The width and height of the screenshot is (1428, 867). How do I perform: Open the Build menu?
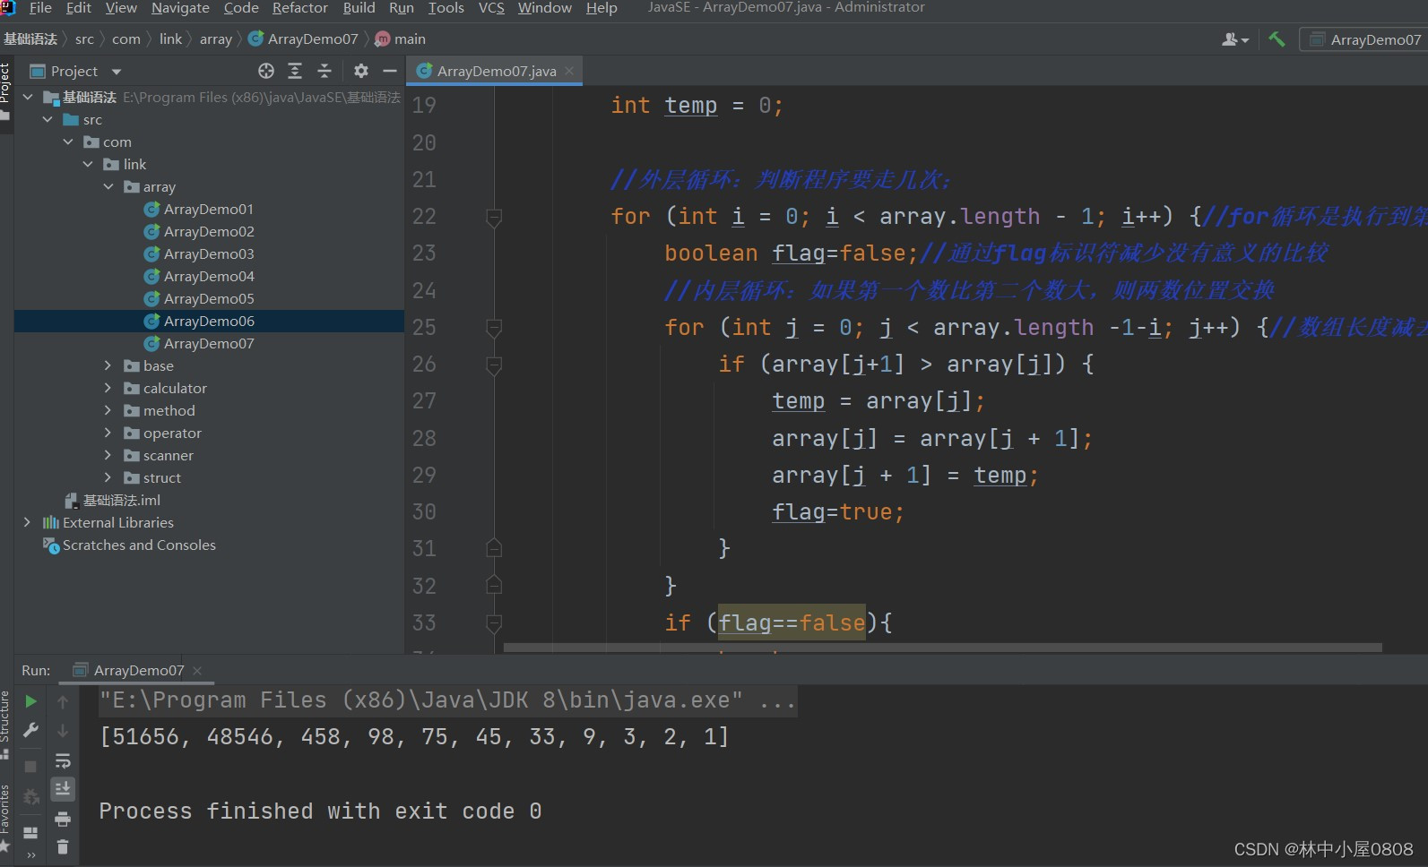pyautogui.click(x=359, y=8)
